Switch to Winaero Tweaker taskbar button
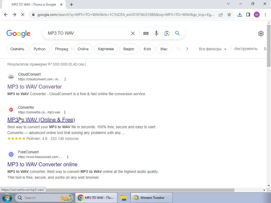 click(152, 198)
